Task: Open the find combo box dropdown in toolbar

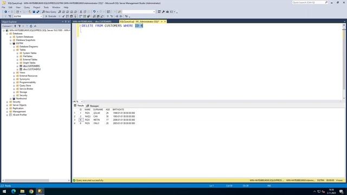Action: (154, 12)
